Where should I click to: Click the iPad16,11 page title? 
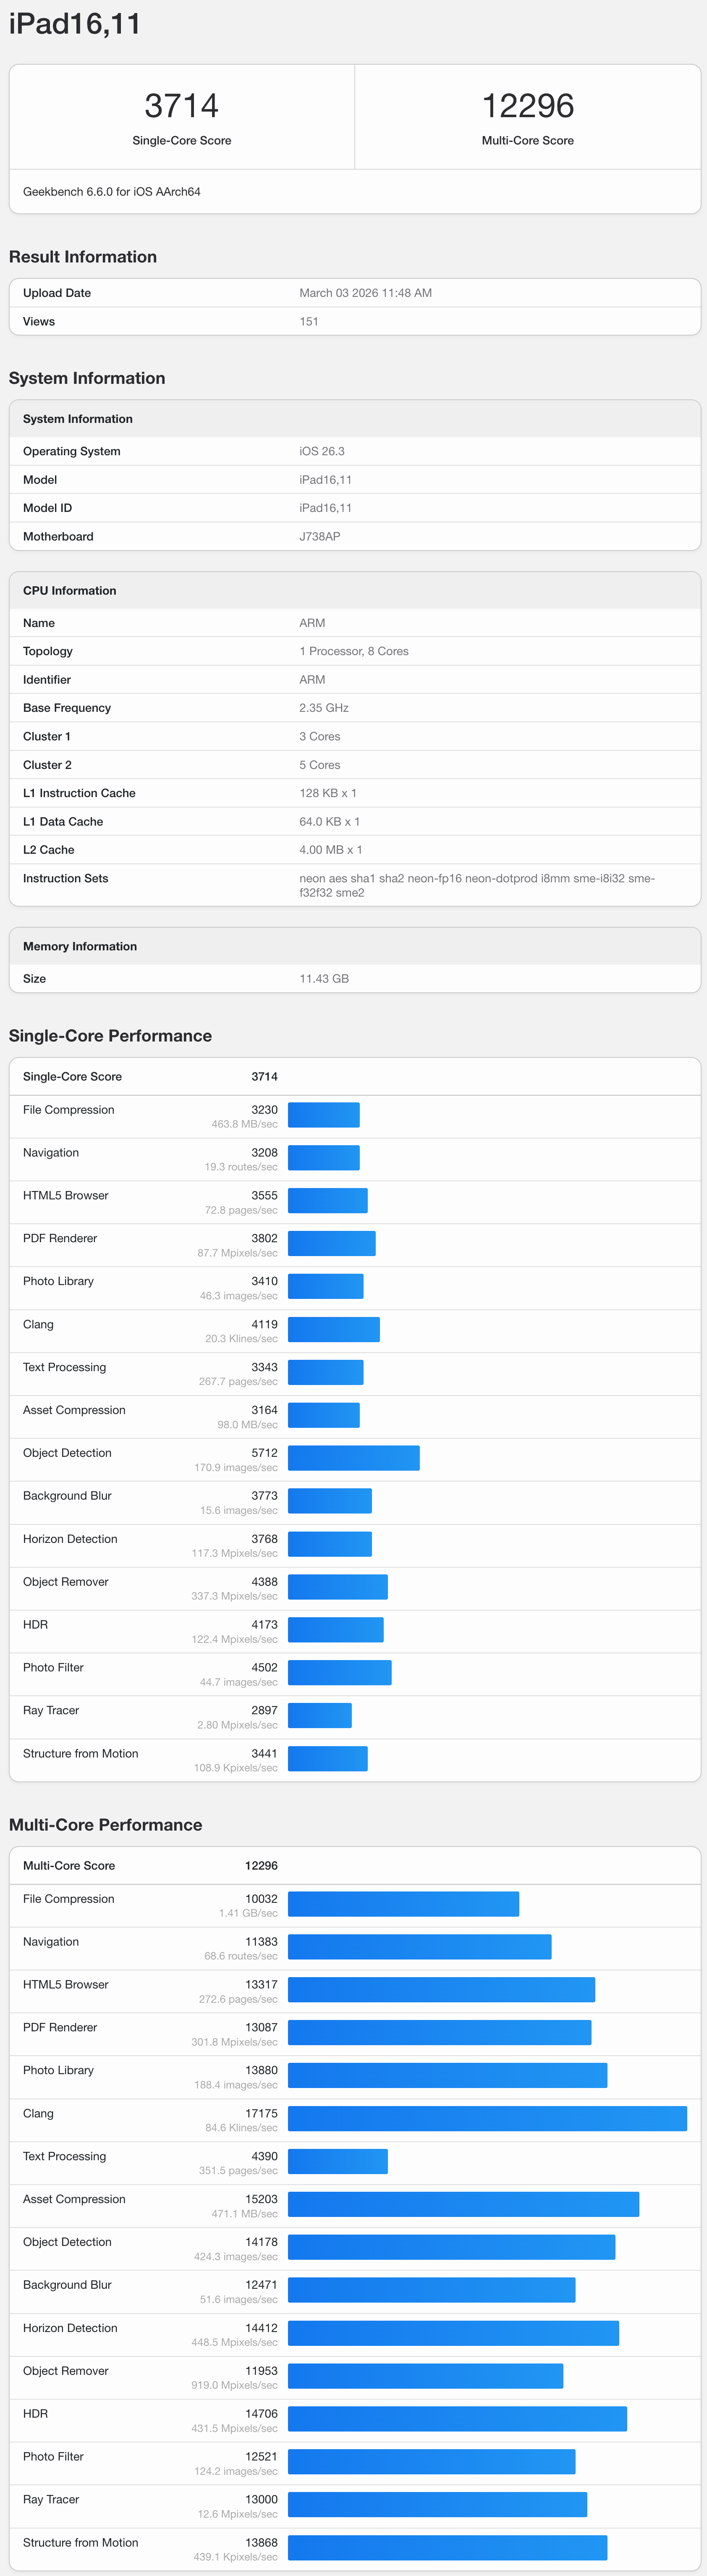click(x=75, y=24)
